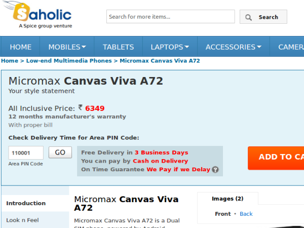The width and height of the screenshot is (304, 228).
Task: Open the Home navigation item
Action: click(21, 47)
